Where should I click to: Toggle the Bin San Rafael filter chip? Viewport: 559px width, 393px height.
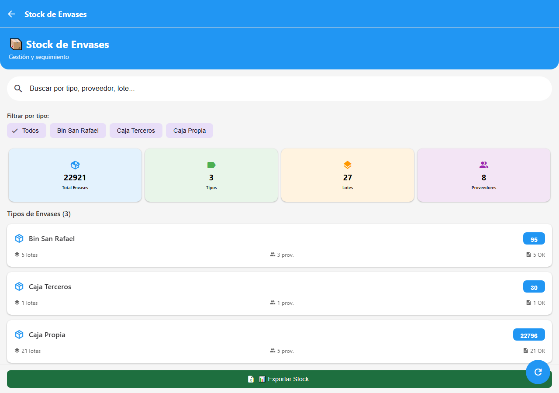[x=78, y=131]
